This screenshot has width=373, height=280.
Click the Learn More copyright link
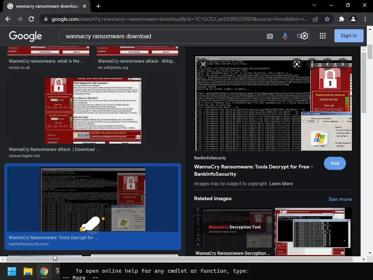[281, 184]
